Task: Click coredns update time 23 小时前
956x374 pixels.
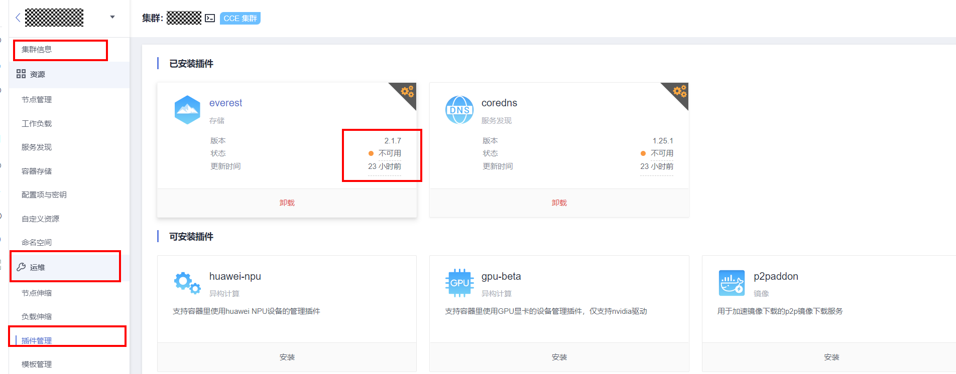Action: pos(657,166)
